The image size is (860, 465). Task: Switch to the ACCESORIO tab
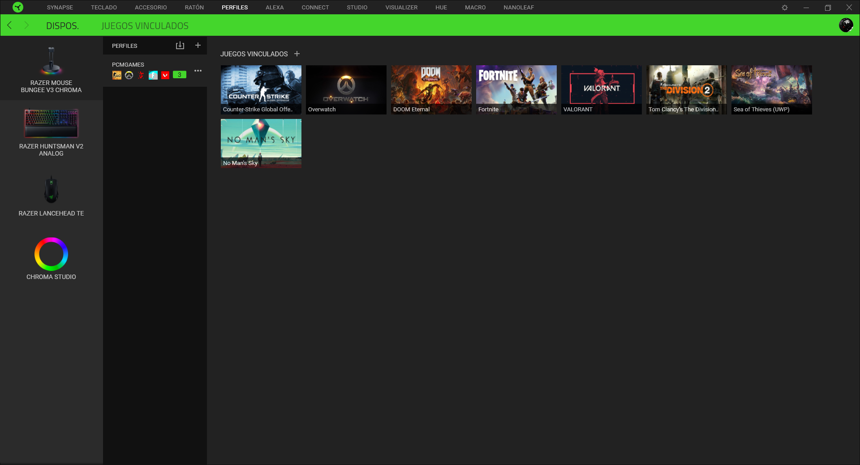coord(151,8)
